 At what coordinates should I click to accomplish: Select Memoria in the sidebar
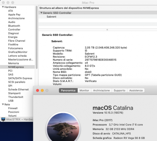pos(13,63)
